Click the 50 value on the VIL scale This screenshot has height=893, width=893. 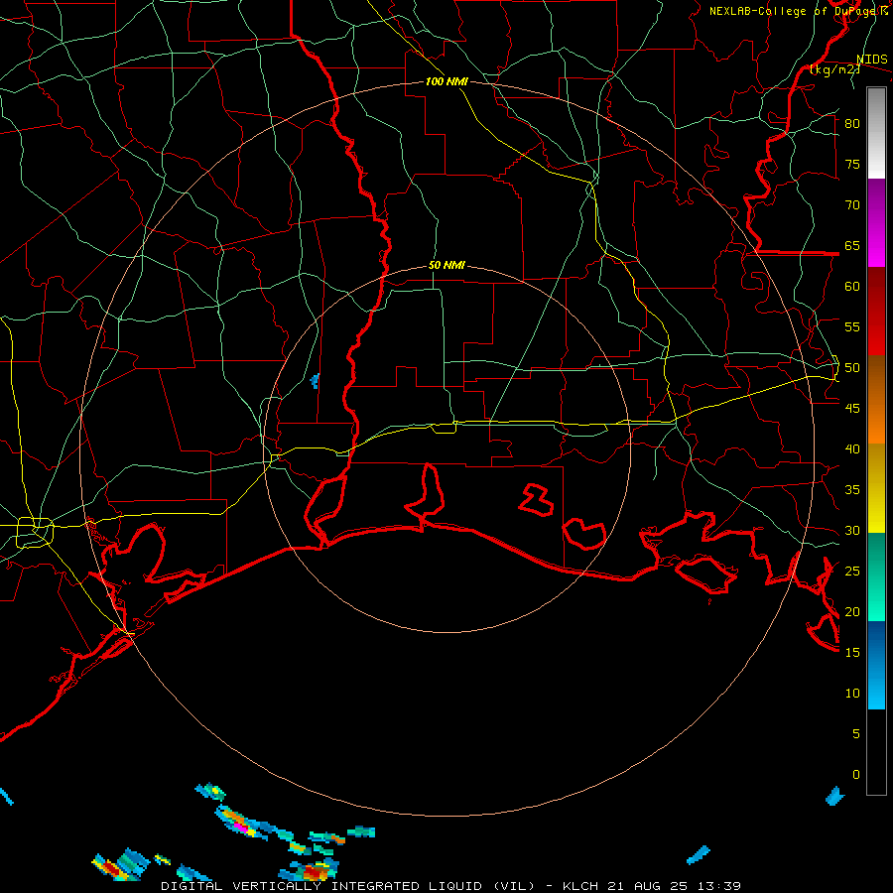[852, 368]
